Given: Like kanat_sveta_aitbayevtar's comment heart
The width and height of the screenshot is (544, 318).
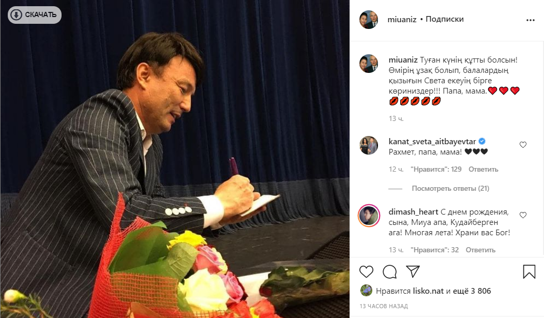Looking at the screenshot, I should click(523, 145).
